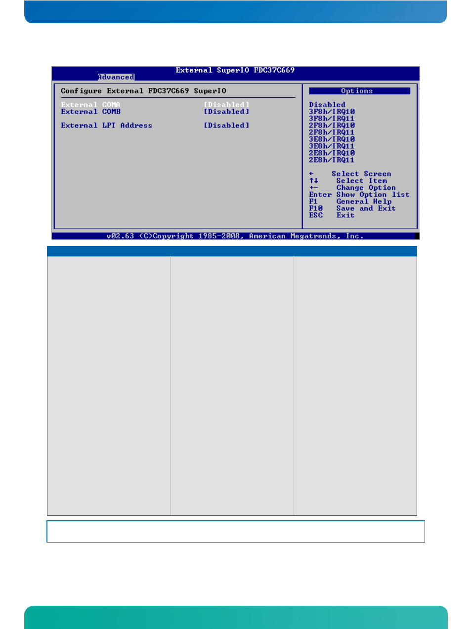Choose the 2F8h/IRQ10 option
The height and width of the screenshot is (629, 472).
pos(332,126)
